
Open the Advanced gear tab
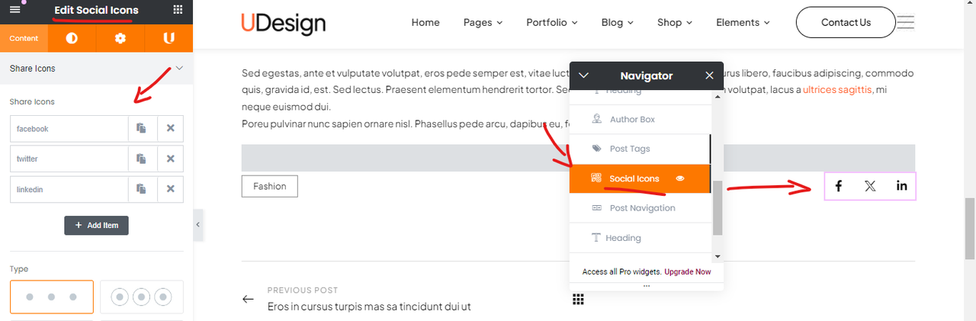[120, 38]
